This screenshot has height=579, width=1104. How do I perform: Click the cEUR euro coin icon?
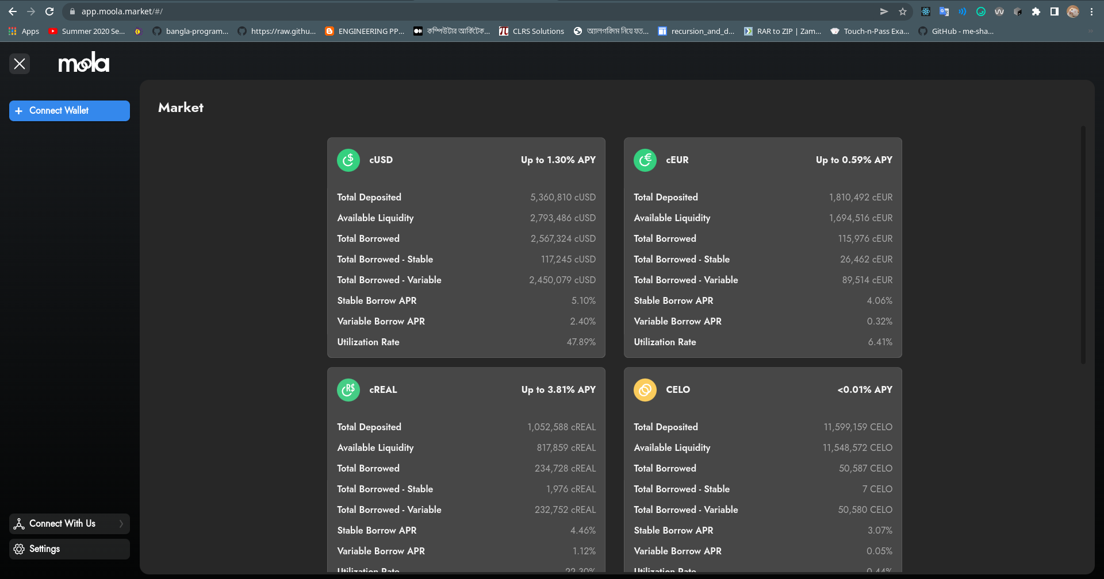(x=645, y=160)
